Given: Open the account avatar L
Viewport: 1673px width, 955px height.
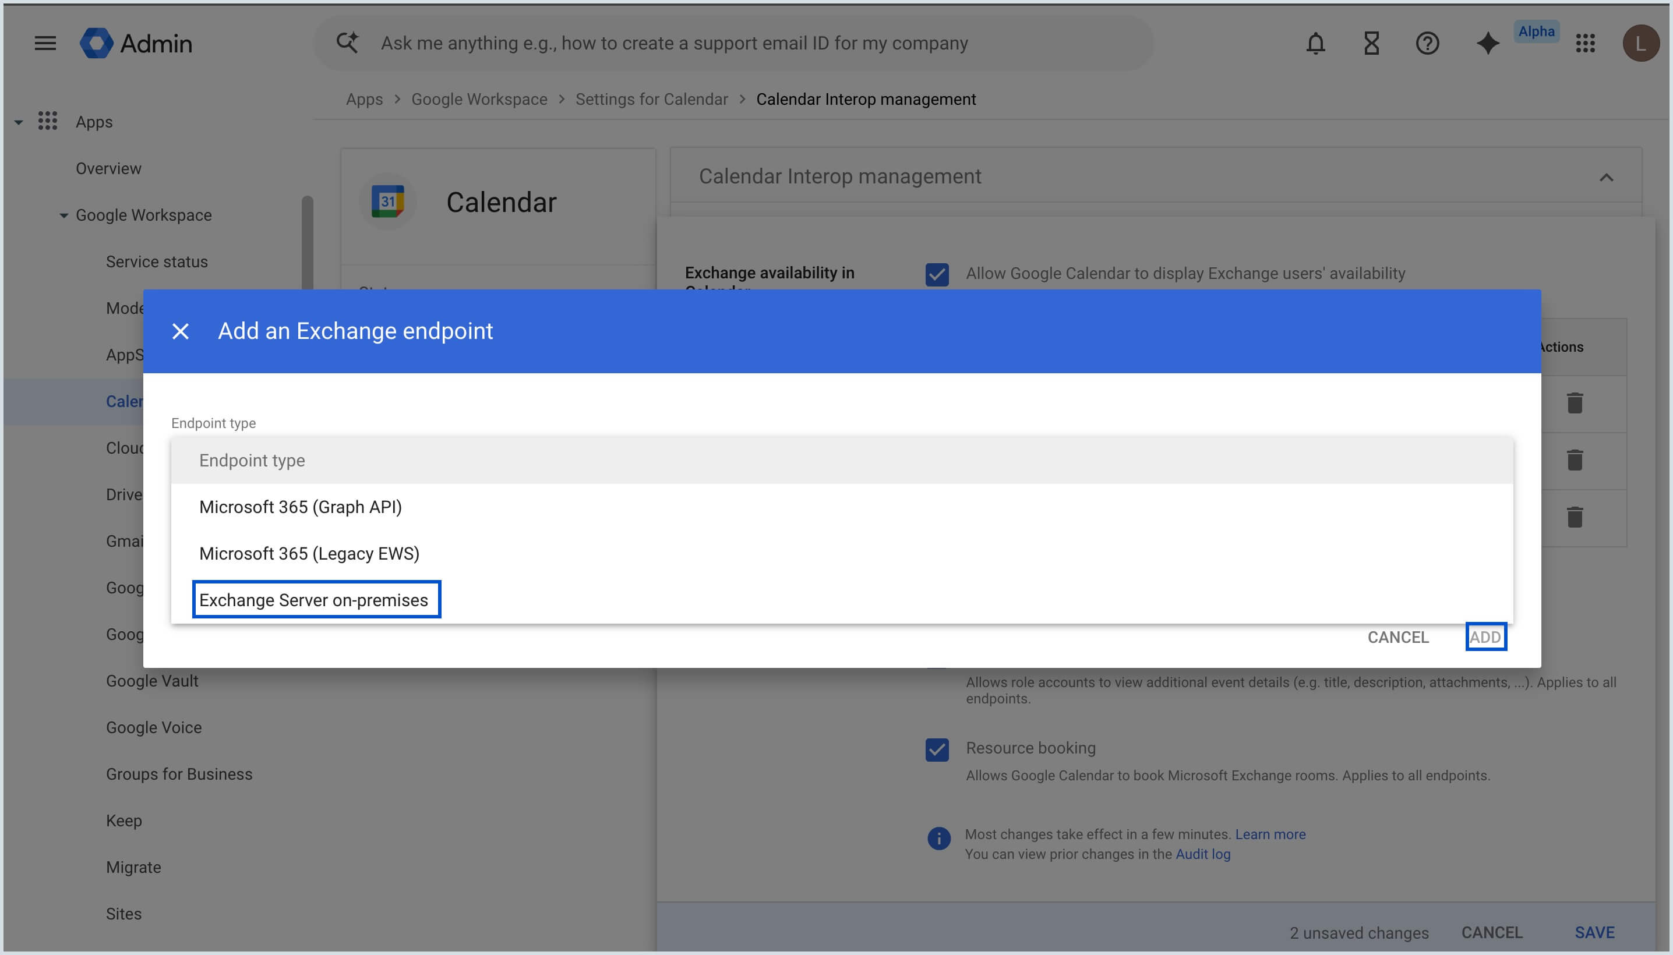Looking at the screenshot, I should [1640, 43].
